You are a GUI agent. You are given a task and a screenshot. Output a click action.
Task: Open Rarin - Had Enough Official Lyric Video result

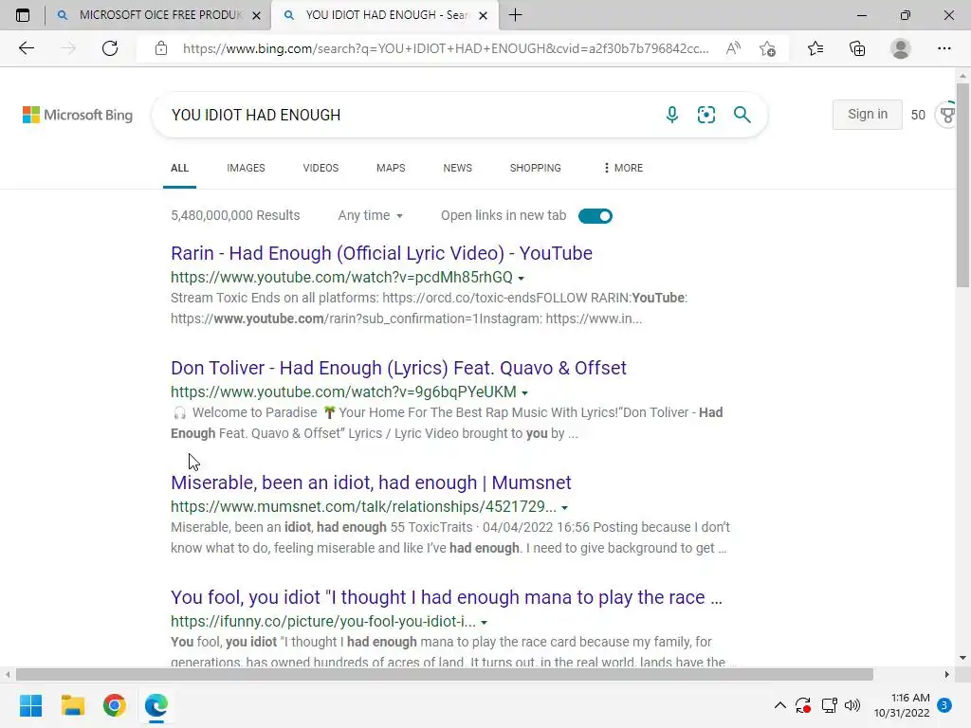(x=381, y=253)
